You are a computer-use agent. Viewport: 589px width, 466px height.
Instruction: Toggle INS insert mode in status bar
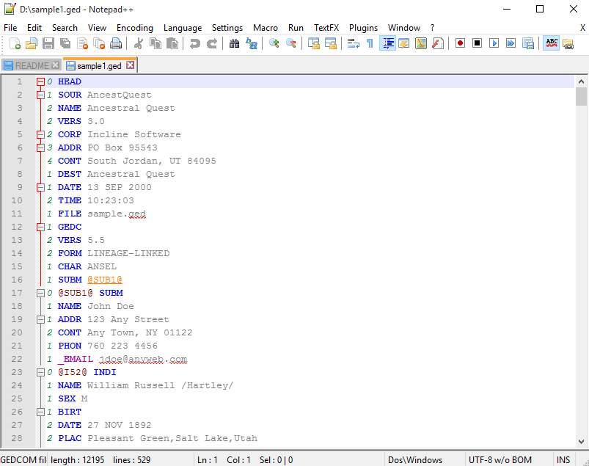coord(563,460)
